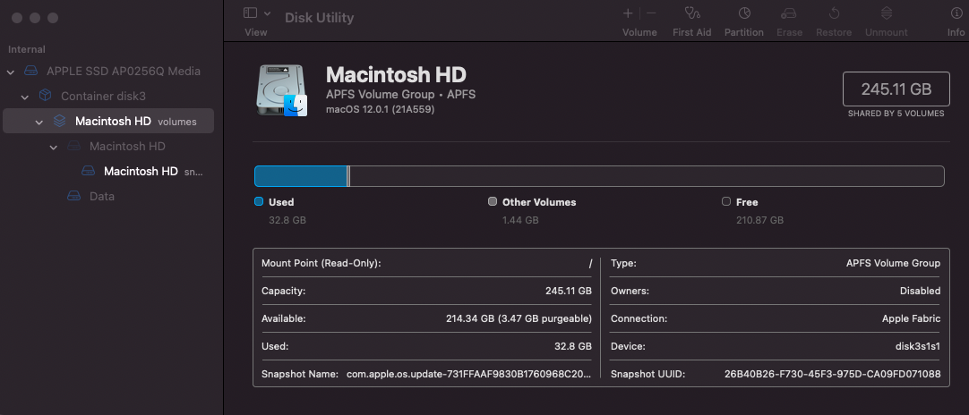
Task: Open the Partition pie chart tool
Action: click(x=744, y=13)
